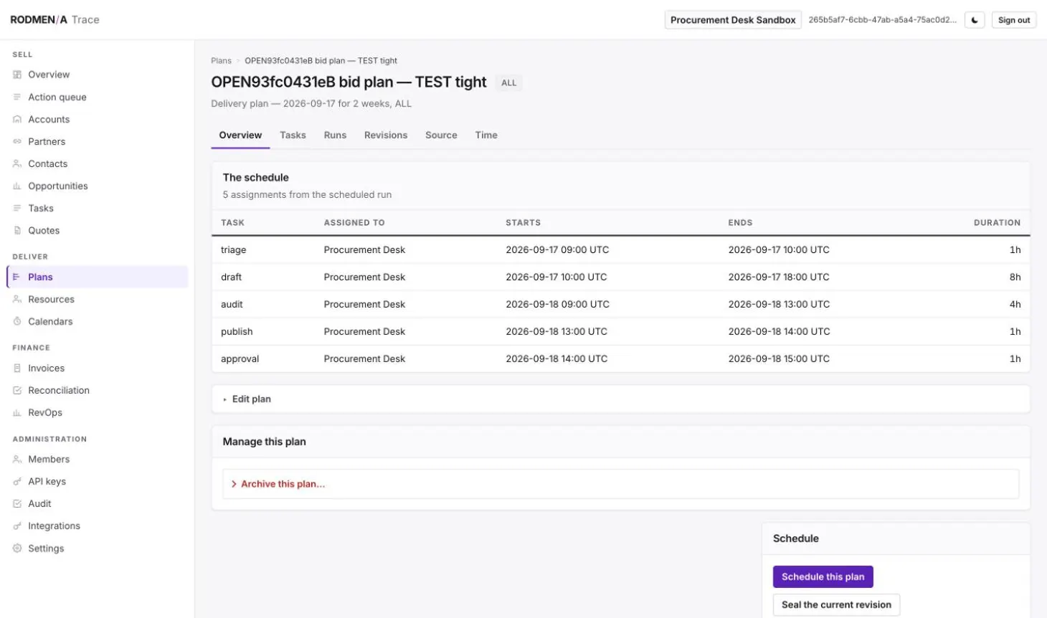Open the Source tab
Image resolution: width=1047 pixels, height=618 pixels.
click(441, 135)
